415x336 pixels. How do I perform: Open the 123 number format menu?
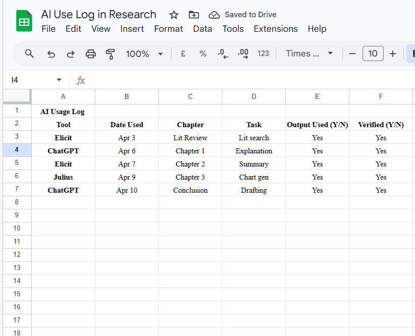[x=263, y=53]
